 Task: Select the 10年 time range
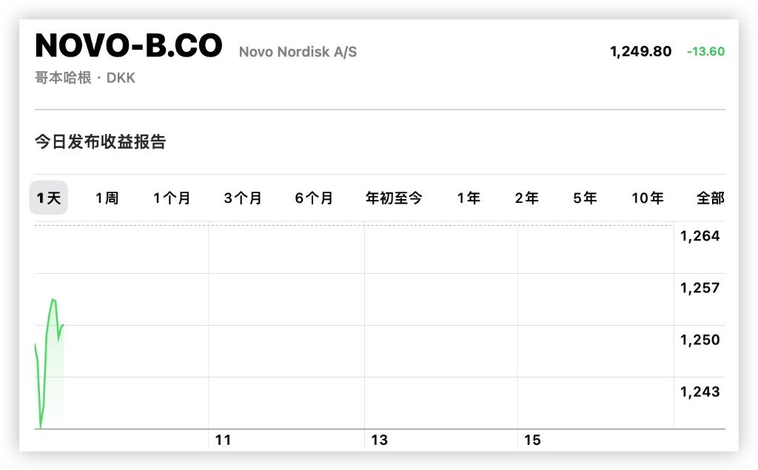(647, 198)
